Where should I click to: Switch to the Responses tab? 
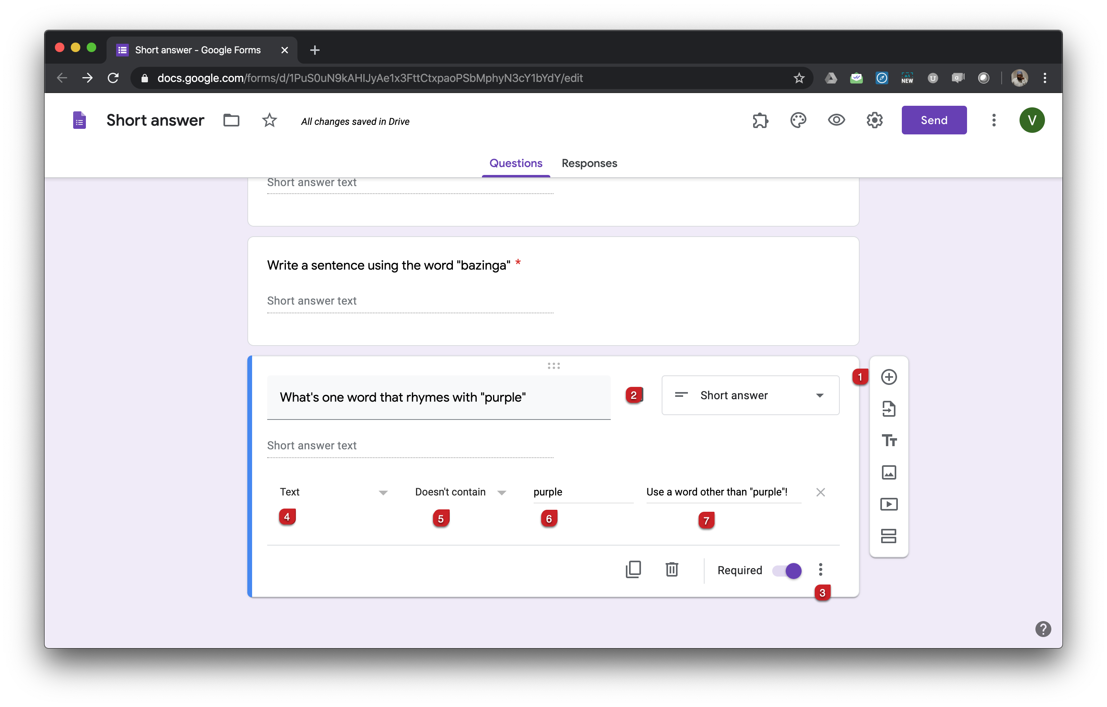(x=589, y=163)
